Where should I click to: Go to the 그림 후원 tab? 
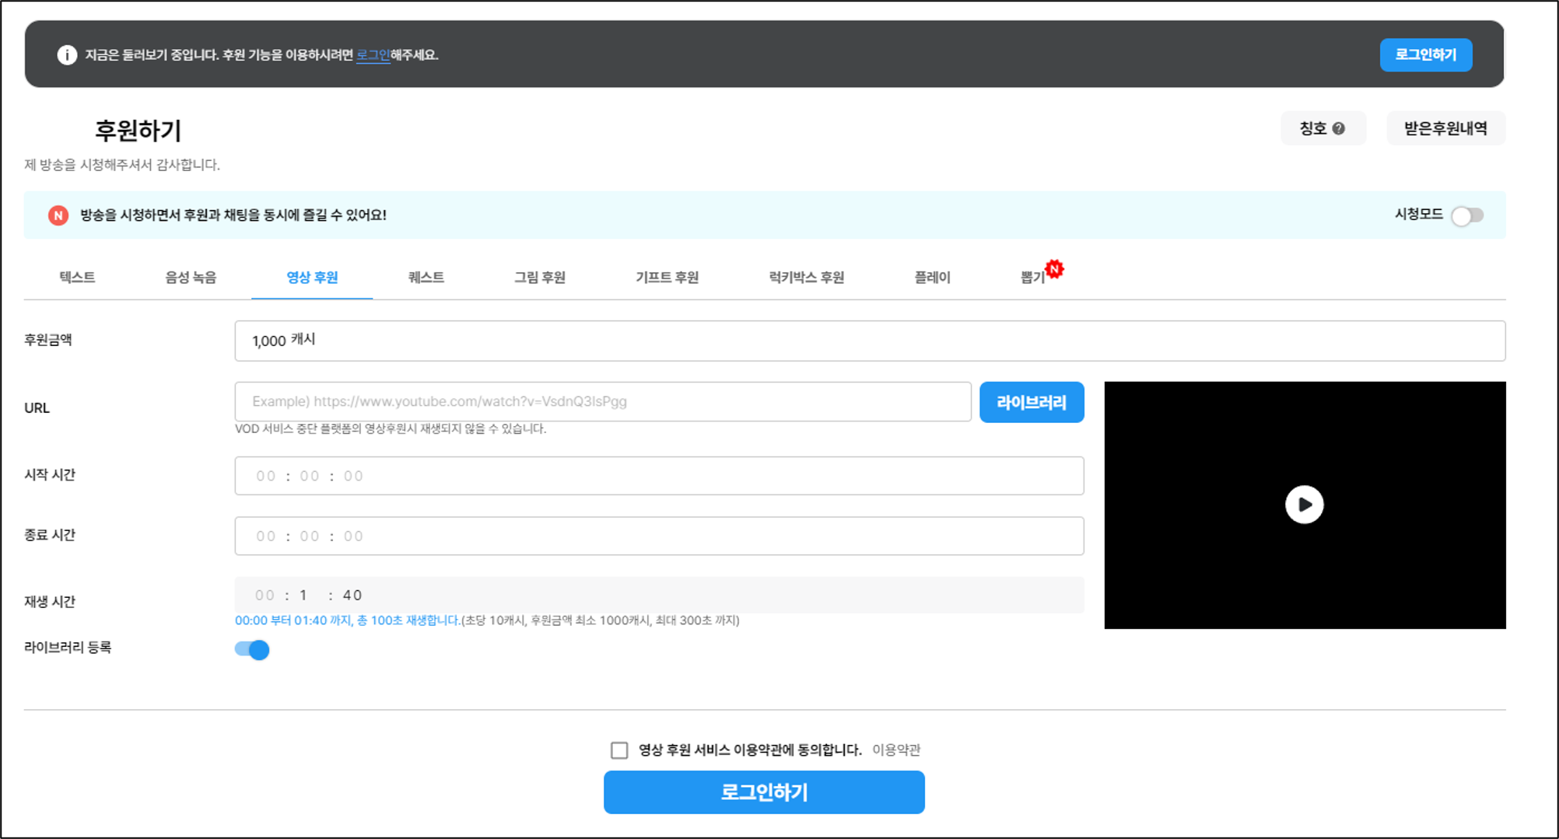(x=539, y=278)
